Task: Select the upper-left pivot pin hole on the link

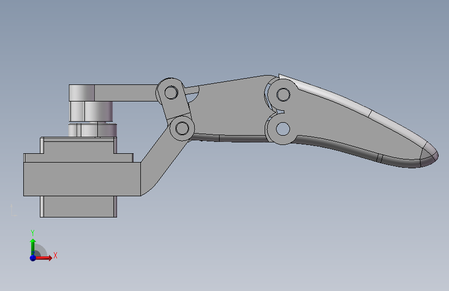Action: point(171,93)
